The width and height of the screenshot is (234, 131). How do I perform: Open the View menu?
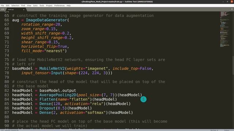point(29,5)
